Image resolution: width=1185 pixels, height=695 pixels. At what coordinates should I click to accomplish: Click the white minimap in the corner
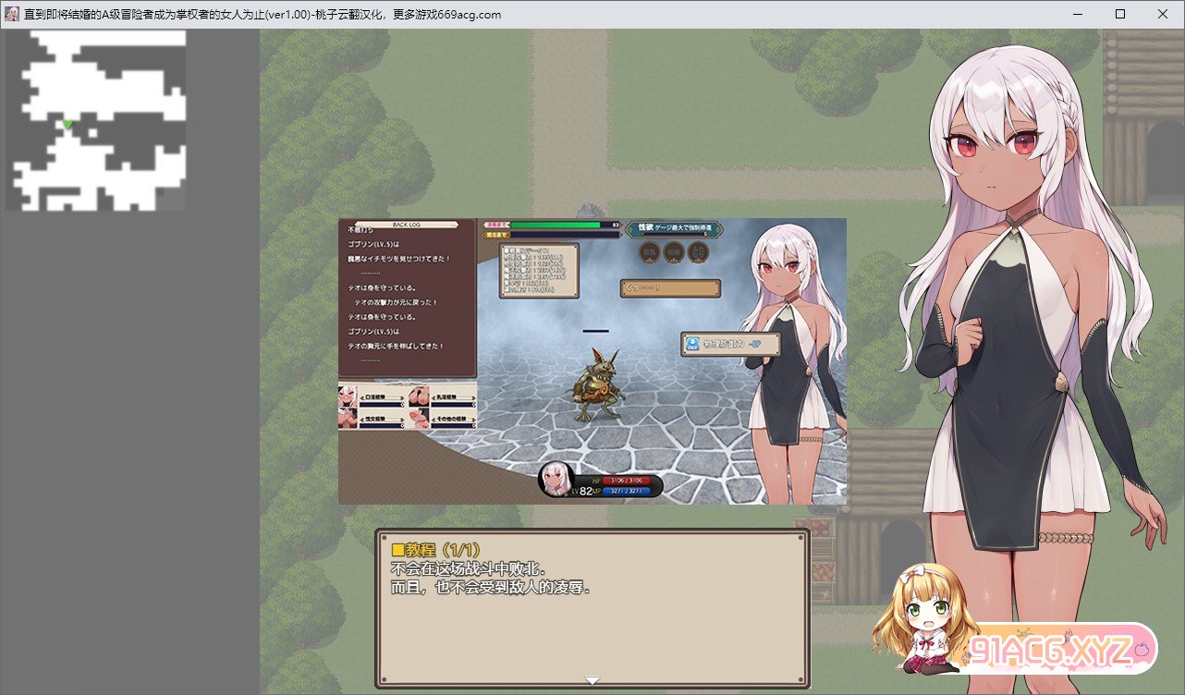[95, 120]
